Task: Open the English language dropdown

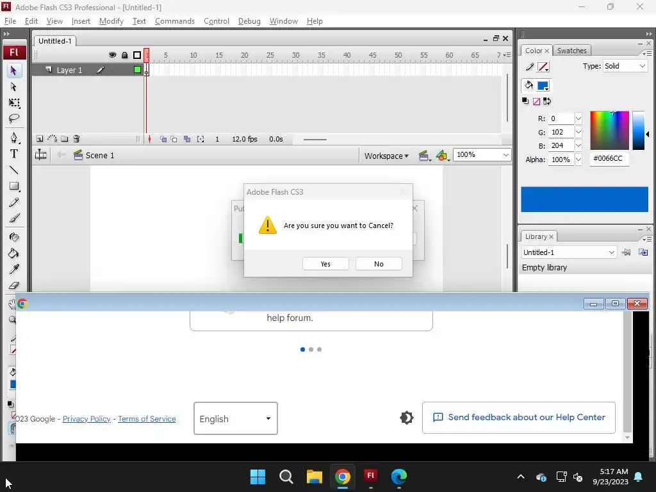Action: point(236,418)
